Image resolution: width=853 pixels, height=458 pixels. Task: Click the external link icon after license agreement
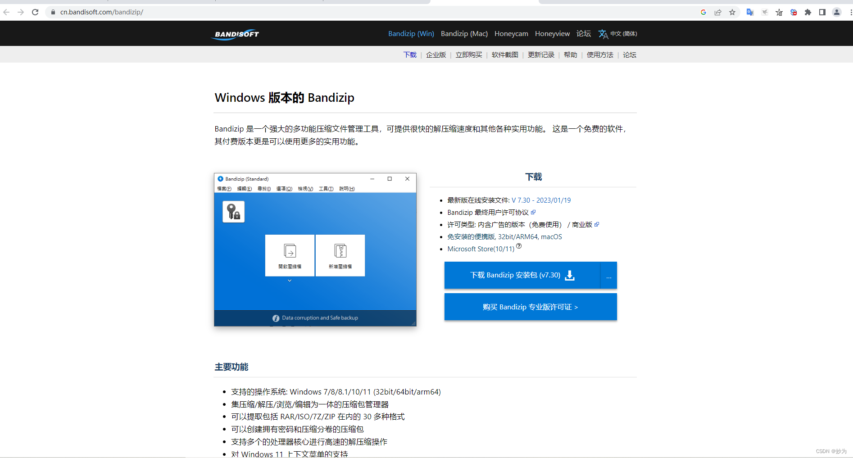[533, 212]
